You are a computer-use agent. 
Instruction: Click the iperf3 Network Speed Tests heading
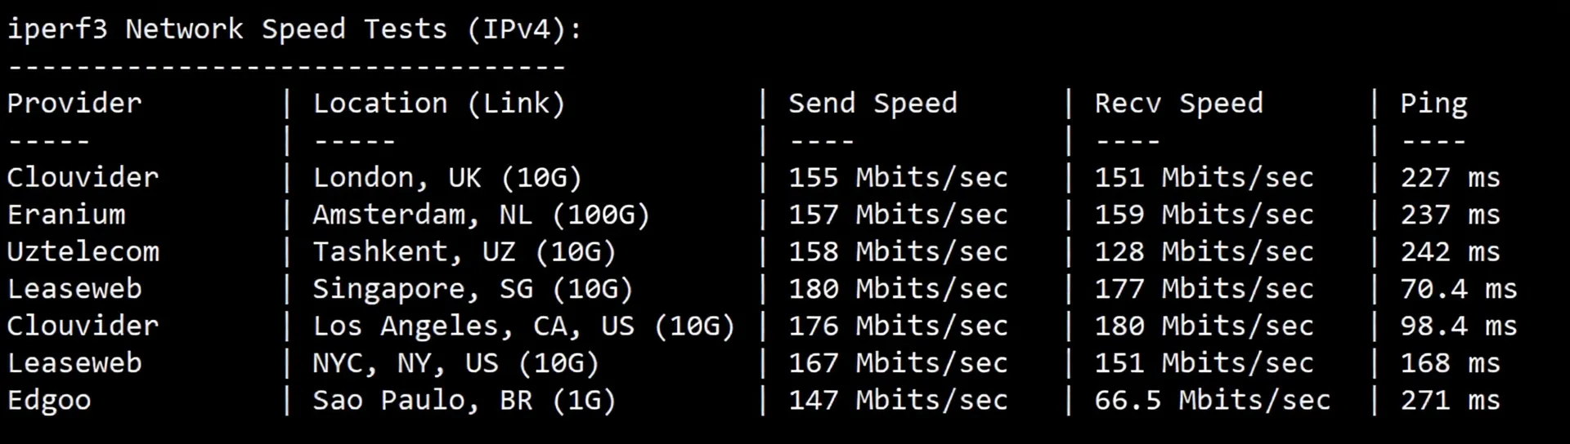(x=294, y=29)
